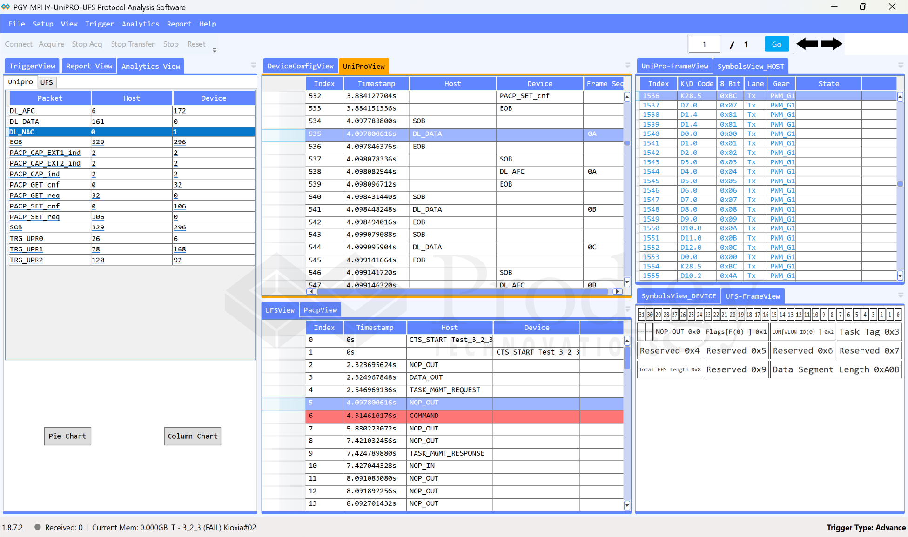Click the right arrow navigation icon
This screenshot has width=908, height=537.
[x=831, y=44]
